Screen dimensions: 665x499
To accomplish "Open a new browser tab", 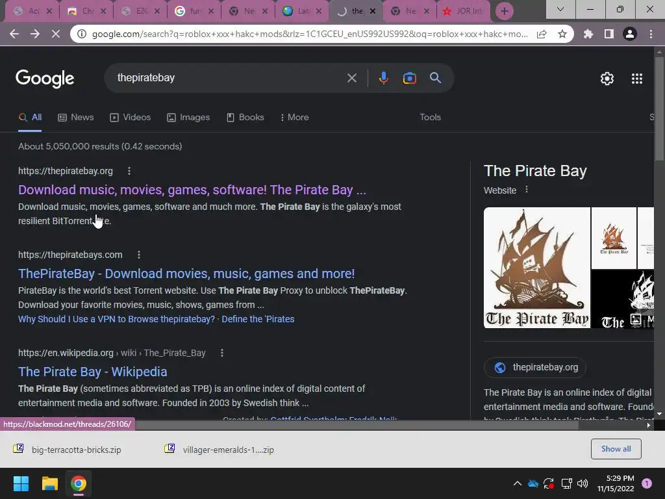I will (x=504, y=11).
